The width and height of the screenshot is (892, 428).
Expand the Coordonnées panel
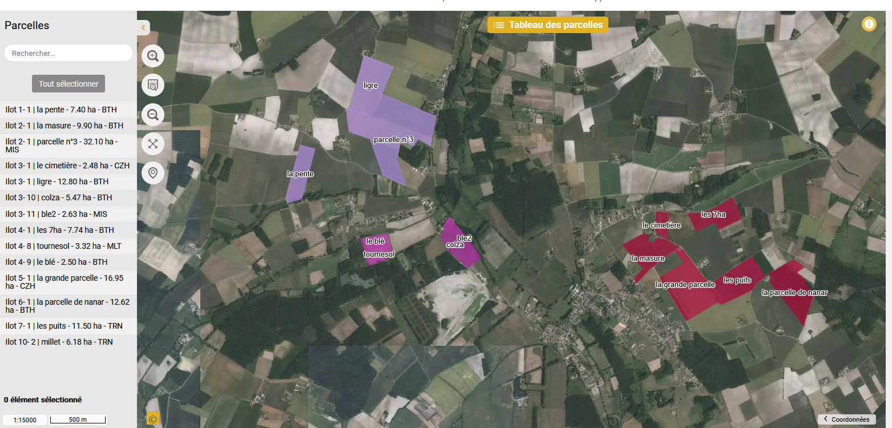pos(846,419)
